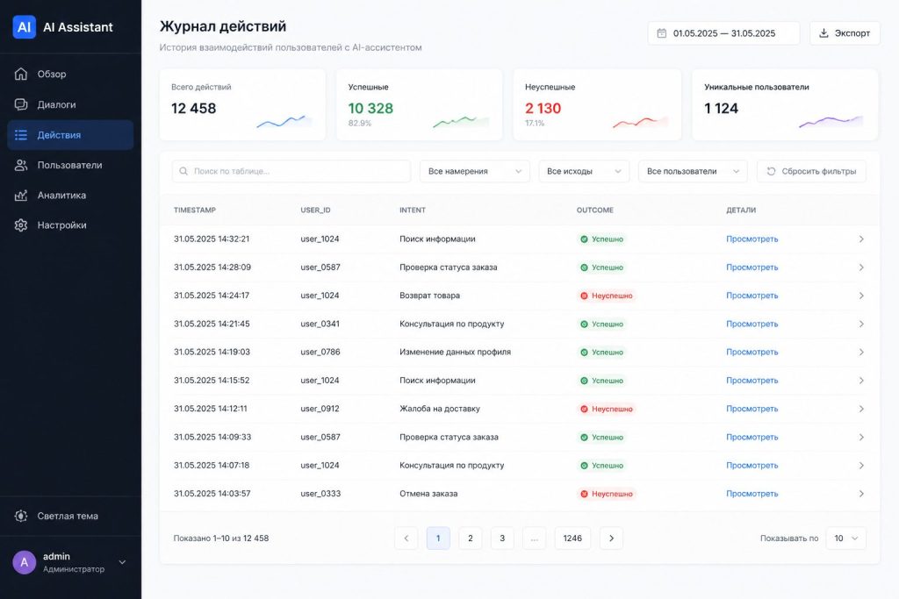The image size is (899, 599).
Task: Click user_0786 in the table
Action: [320, 353]
